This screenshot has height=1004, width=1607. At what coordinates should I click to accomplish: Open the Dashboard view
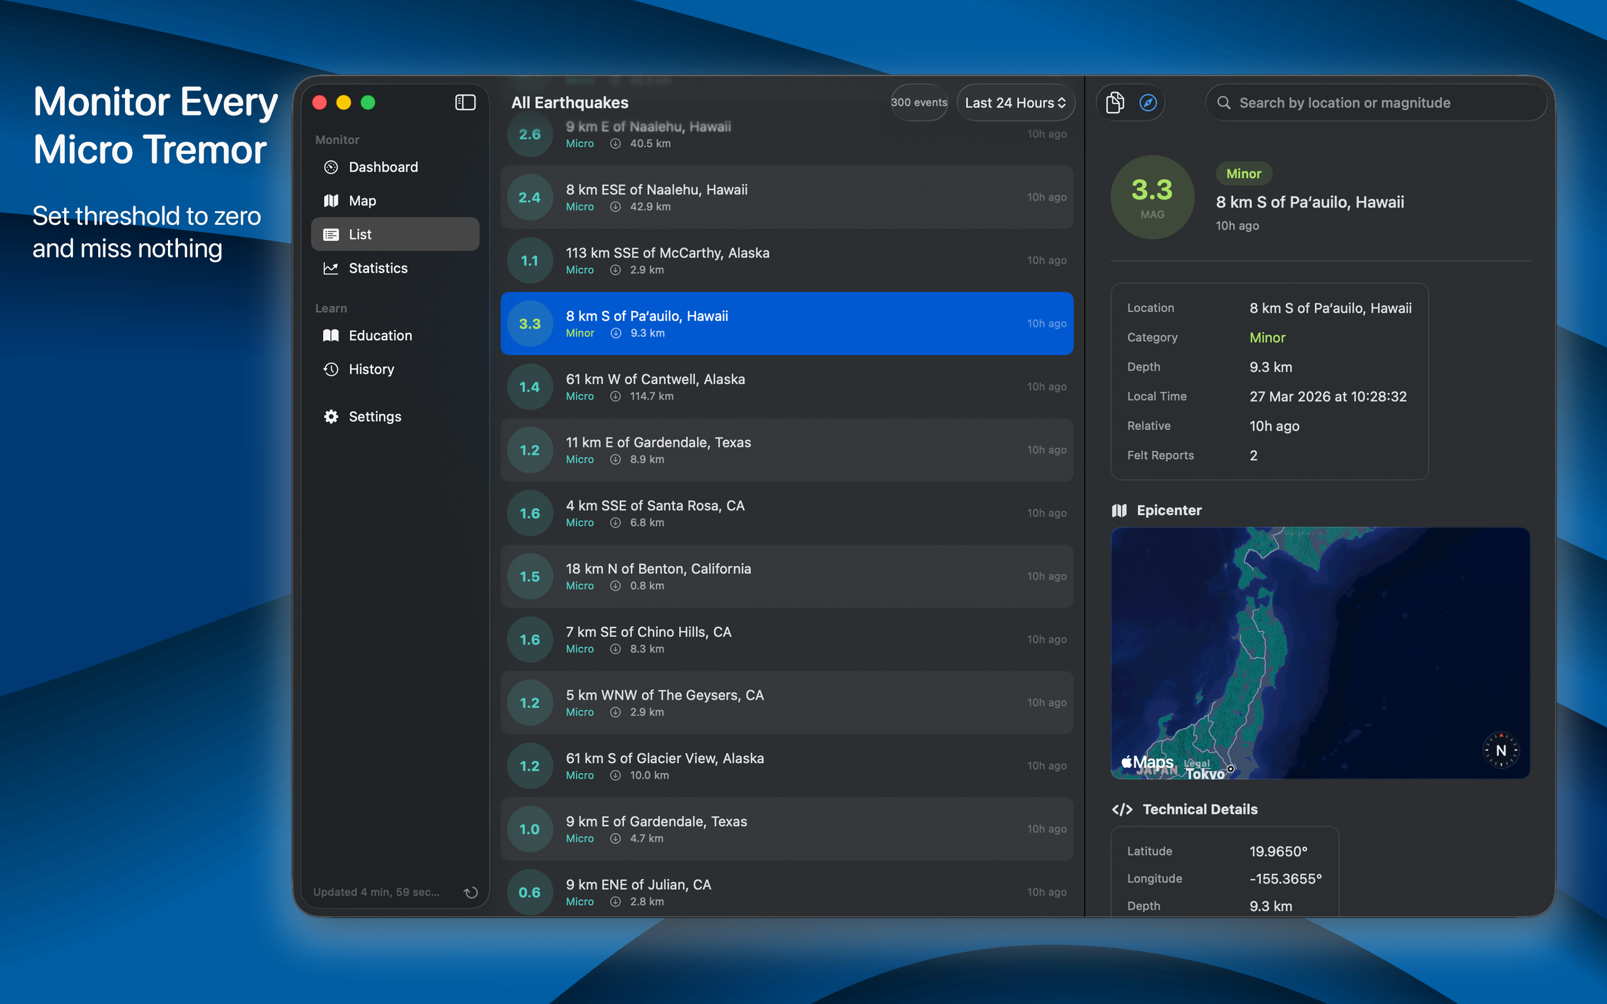tap(383, 167)
